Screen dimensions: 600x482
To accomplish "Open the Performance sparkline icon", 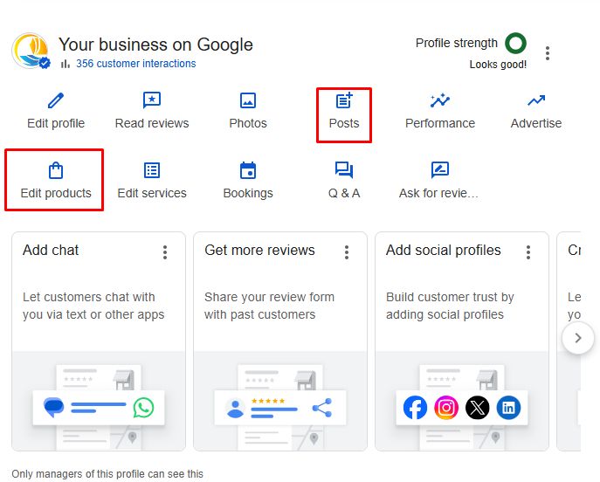I will pyautogui.click(x=440, y=100).
